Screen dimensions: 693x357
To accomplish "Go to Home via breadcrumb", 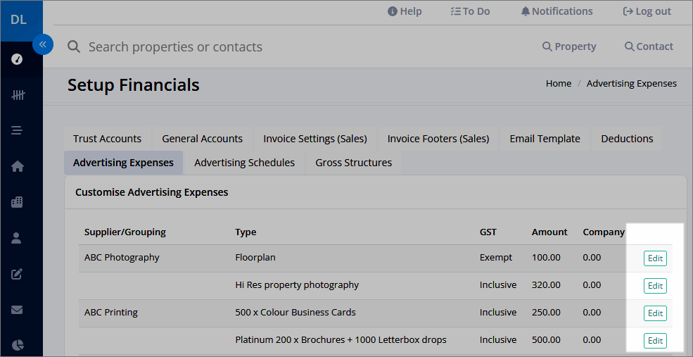I will coord(559,84).
